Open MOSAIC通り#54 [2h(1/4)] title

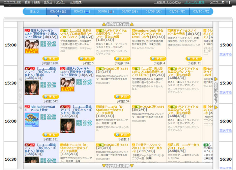[112, 70]
